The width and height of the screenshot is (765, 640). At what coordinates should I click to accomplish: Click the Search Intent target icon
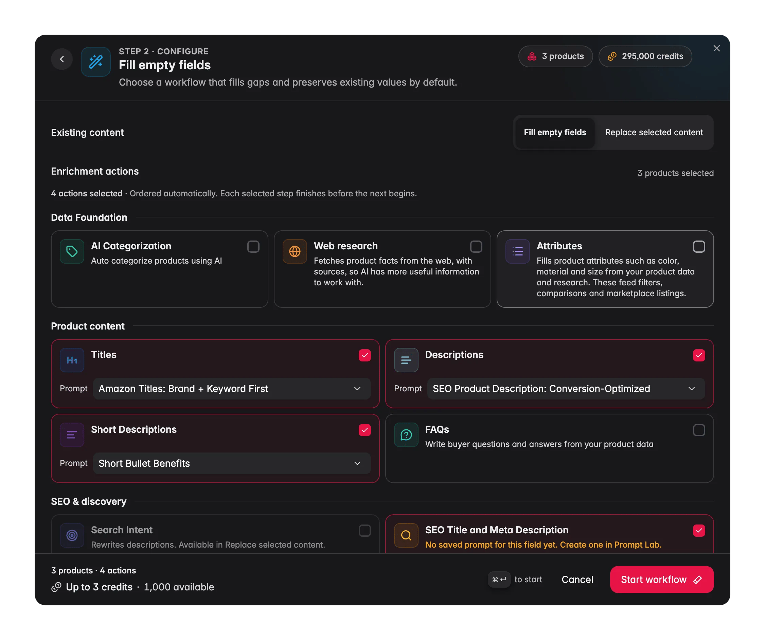coord(72,535)
